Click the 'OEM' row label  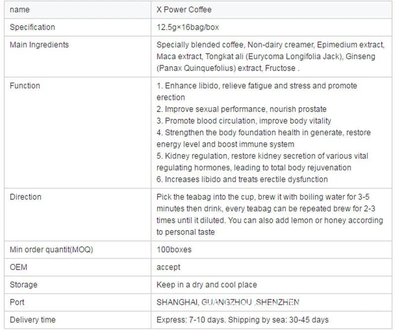[18, 267]
